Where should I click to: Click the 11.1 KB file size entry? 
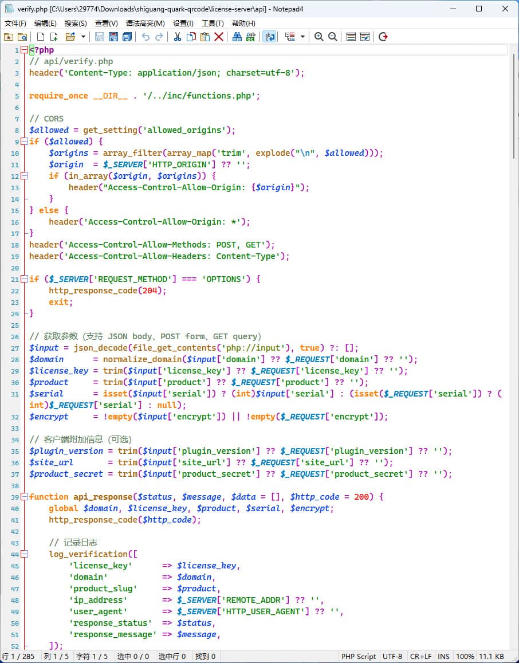point(491,656)
